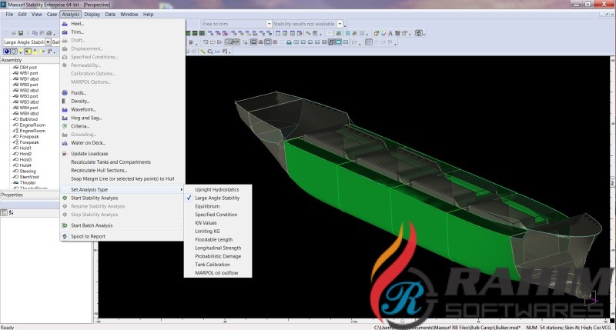This screenshot has height=330, width=616.
Task: Click the yellow ruler measure tool icon
Action: tap(203, 52)
